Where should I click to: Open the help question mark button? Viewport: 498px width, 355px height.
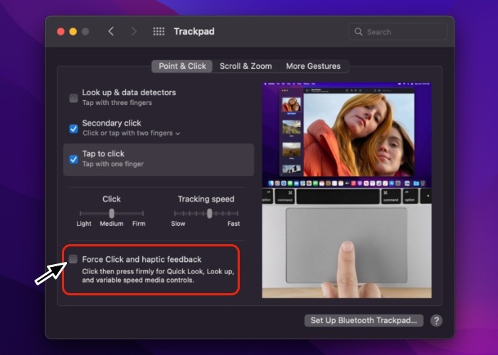click(436, 320)
